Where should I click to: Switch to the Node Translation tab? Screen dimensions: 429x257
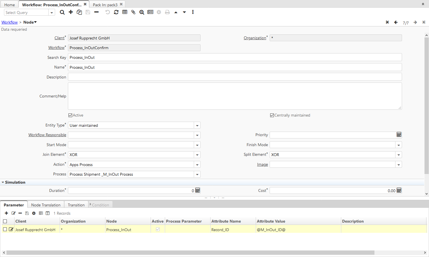click(46, 204)
